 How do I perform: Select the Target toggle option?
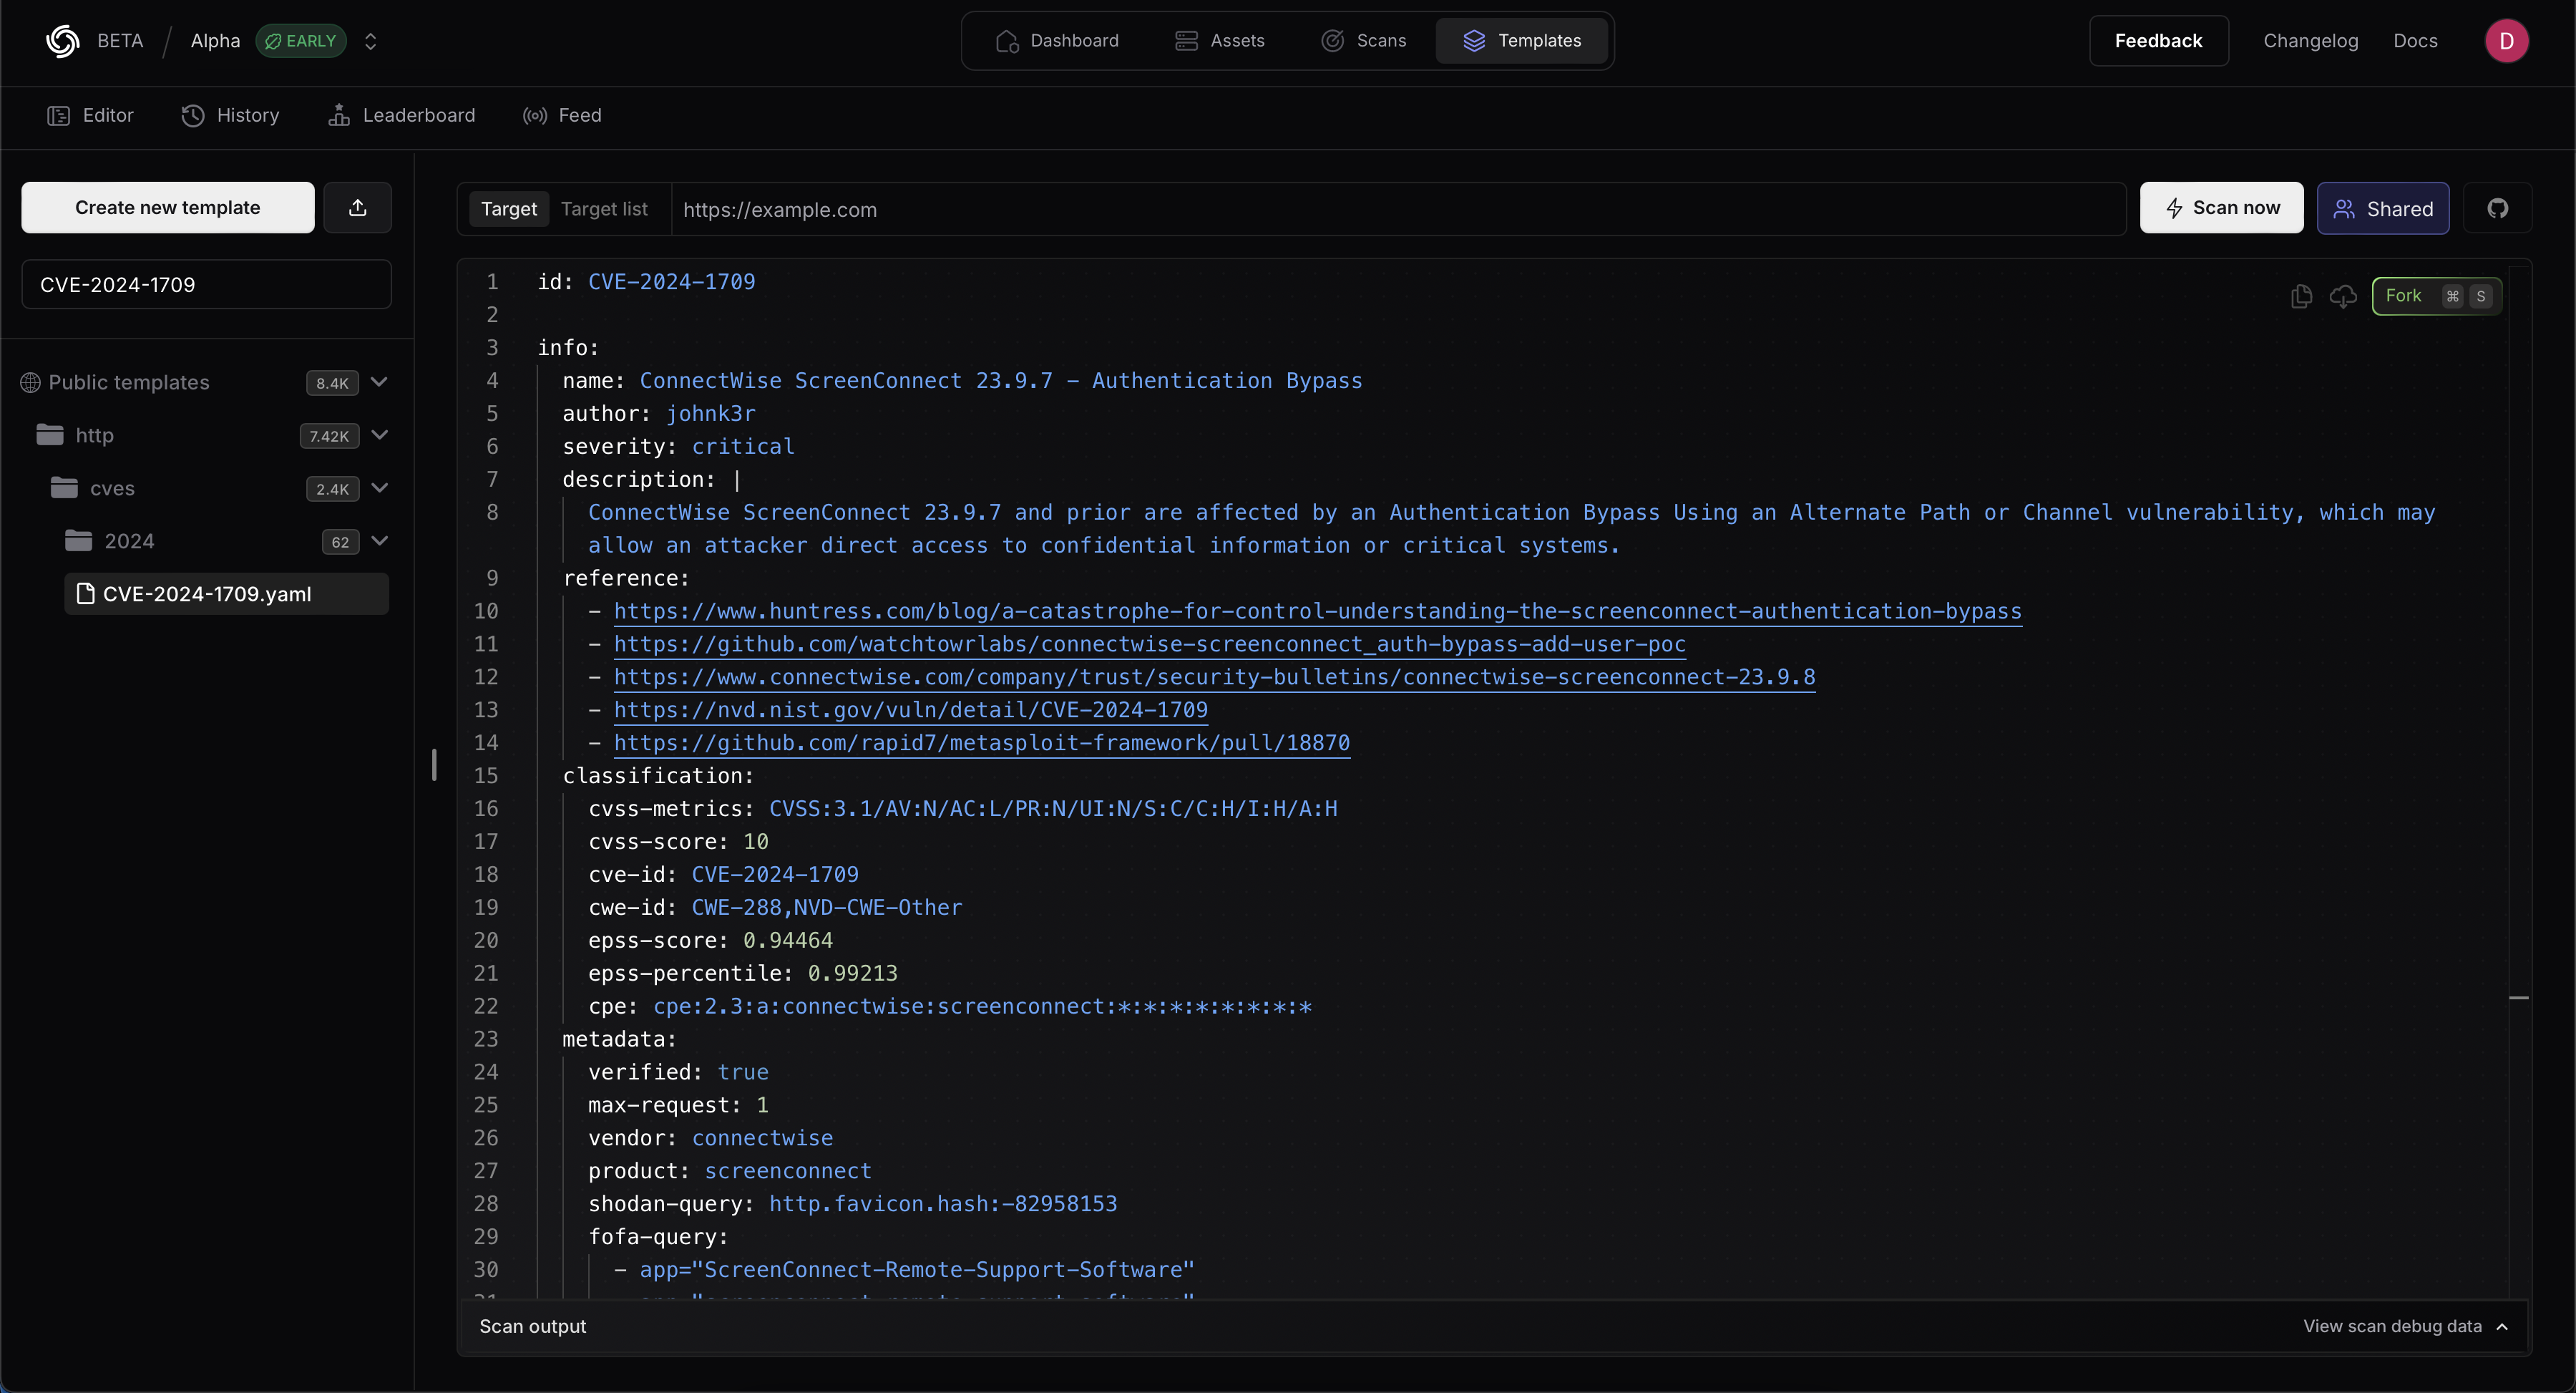509,209
